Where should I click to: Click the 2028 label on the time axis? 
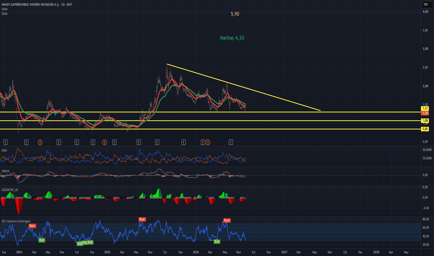(x=376, y=252)
